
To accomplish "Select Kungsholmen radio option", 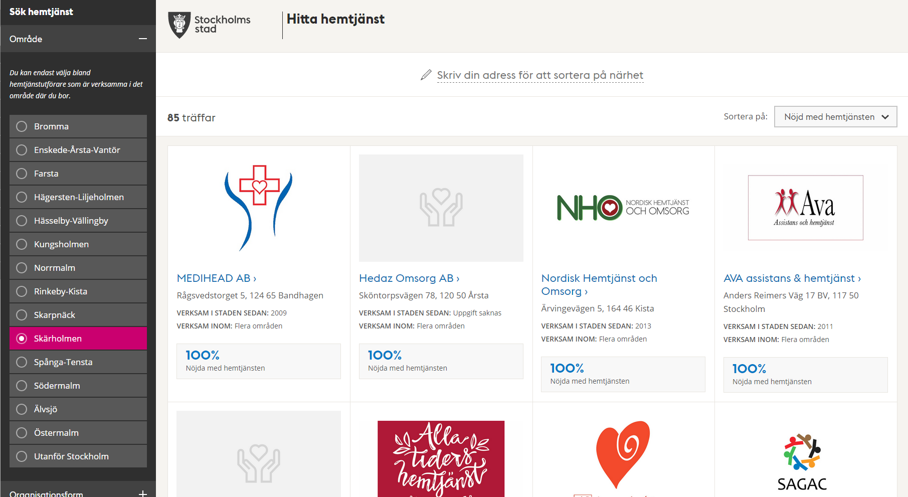I will (22, 244).
